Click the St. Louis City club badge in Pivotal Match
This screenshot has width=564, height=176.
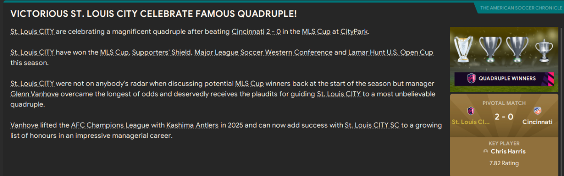471,111
